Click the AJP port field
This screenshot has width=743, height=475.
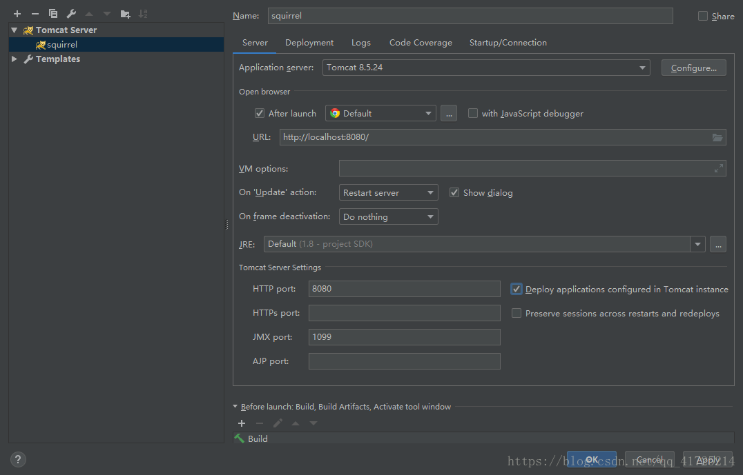pyautogui.click(x=404, y=361)
